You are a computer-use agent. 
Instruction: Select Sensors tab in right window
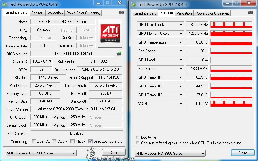166,13
